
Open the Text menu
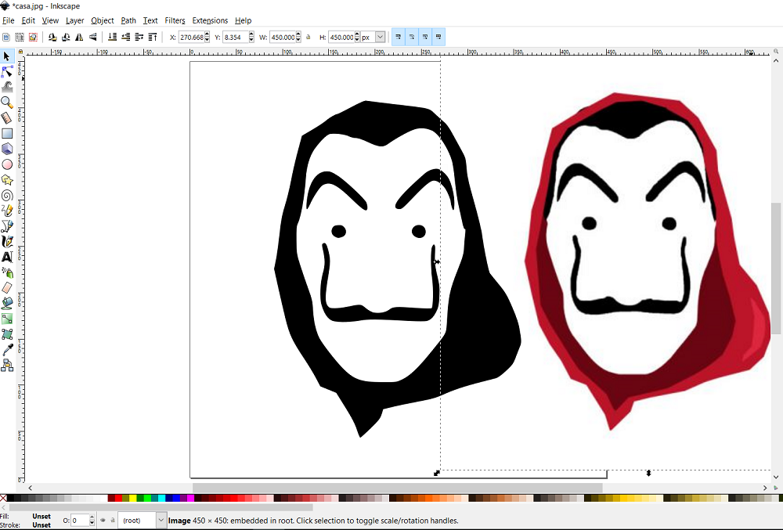point(150,20)
